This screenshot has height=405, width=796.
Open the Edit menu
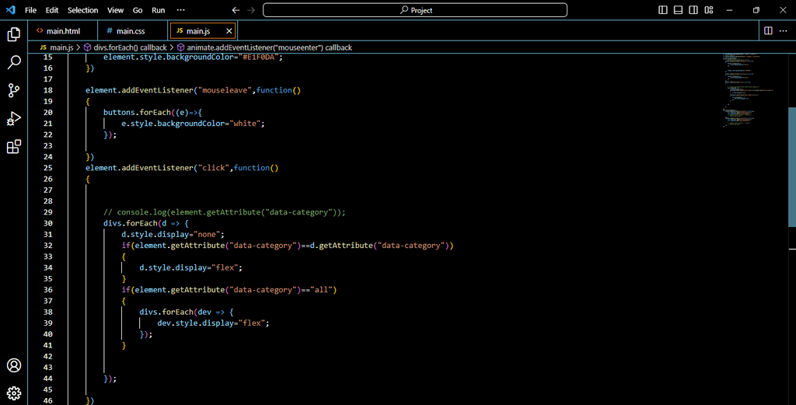[52, 10]
